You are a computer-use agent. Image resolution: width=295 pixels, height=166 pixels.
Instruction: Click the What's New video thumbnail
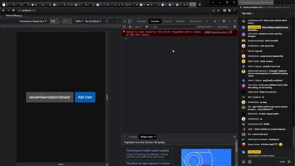point(206,157)
